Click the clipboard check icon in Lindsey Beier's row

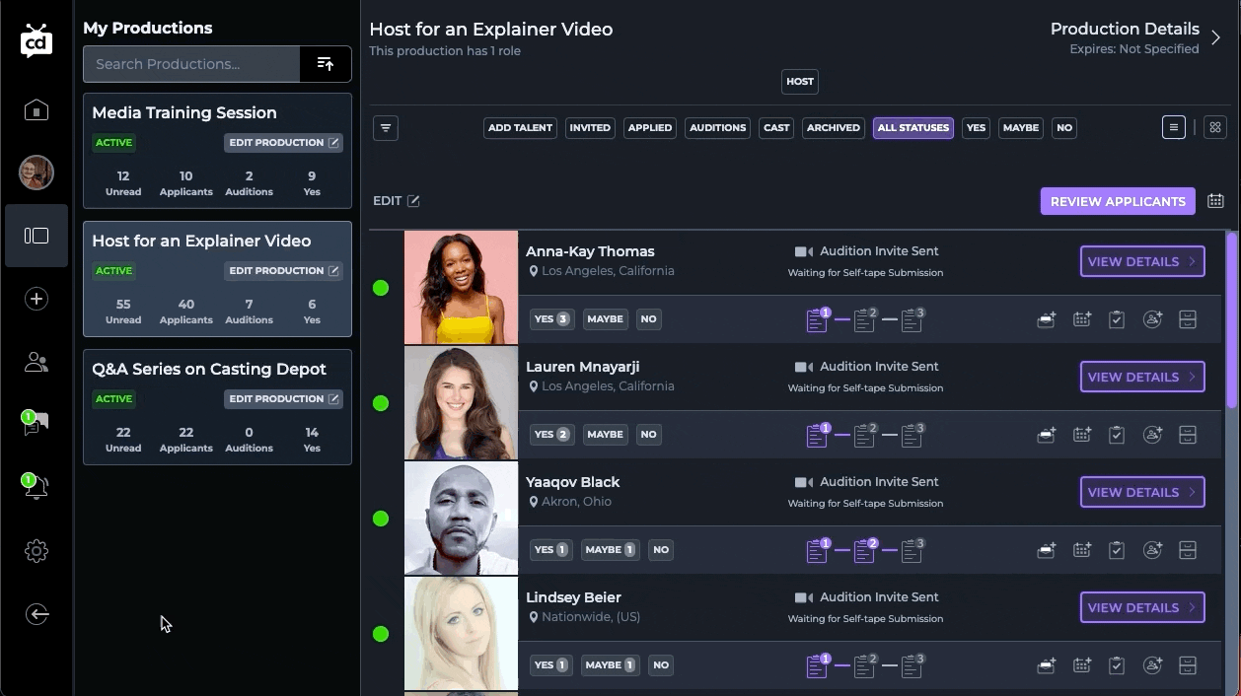pos(1117,665)
